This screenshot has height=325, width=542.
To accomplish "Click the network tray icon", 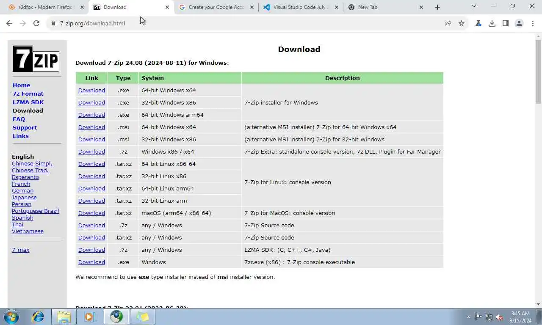I will 489,317.
